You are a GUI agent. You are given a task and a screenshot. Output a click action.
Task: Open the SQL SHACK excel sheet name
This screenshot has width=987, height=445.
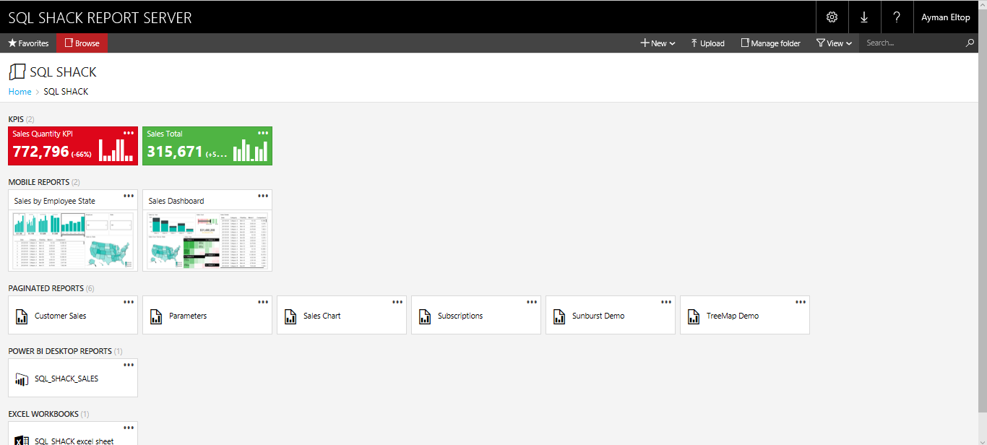74,441
